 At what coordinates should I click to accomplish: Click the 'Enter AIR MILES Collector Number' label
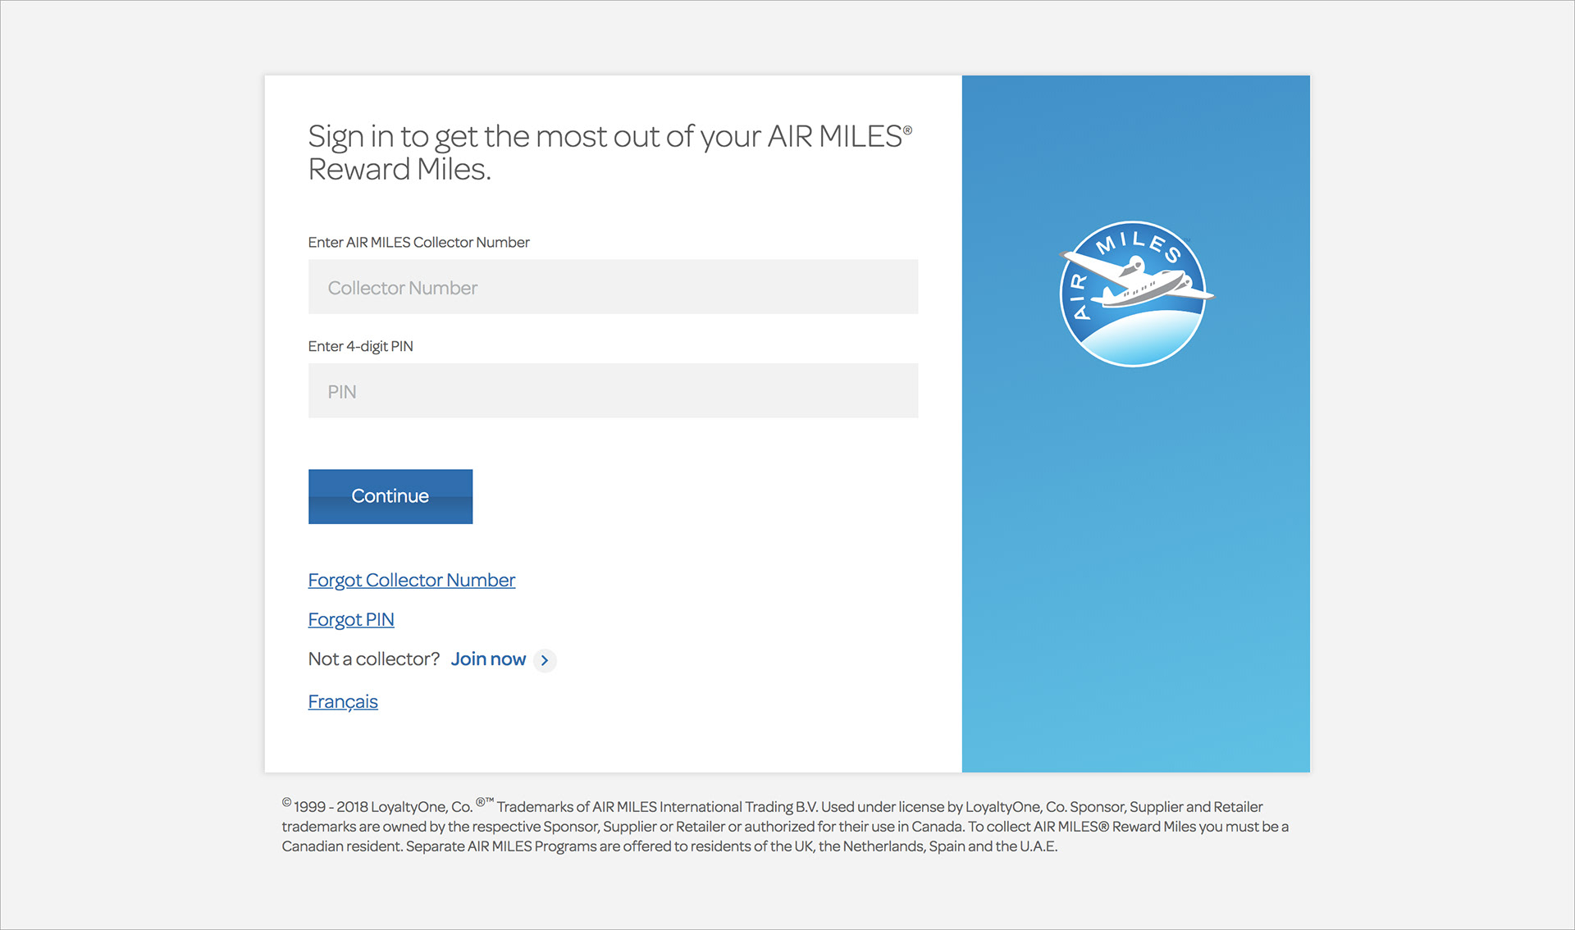click(418, 242)
